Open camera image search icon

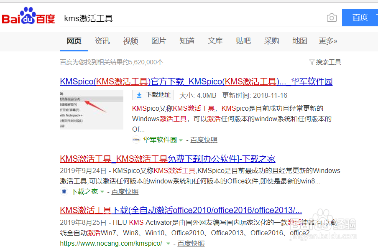coord(332,18)
